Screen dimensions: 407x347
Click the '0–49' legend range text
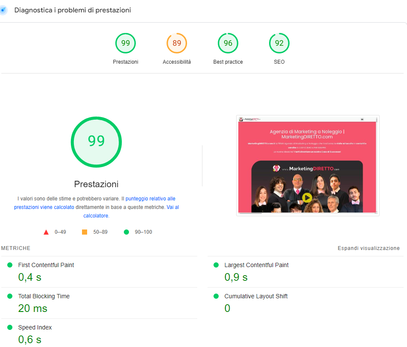[x=60, y=232]
